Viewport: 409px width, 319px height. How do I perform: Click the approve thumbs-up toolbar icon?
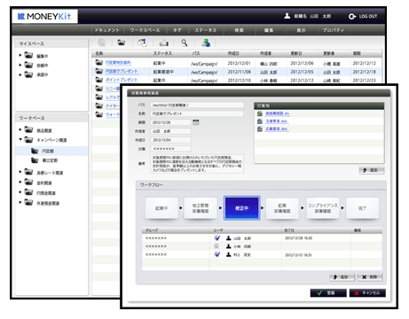coord(164,43)
